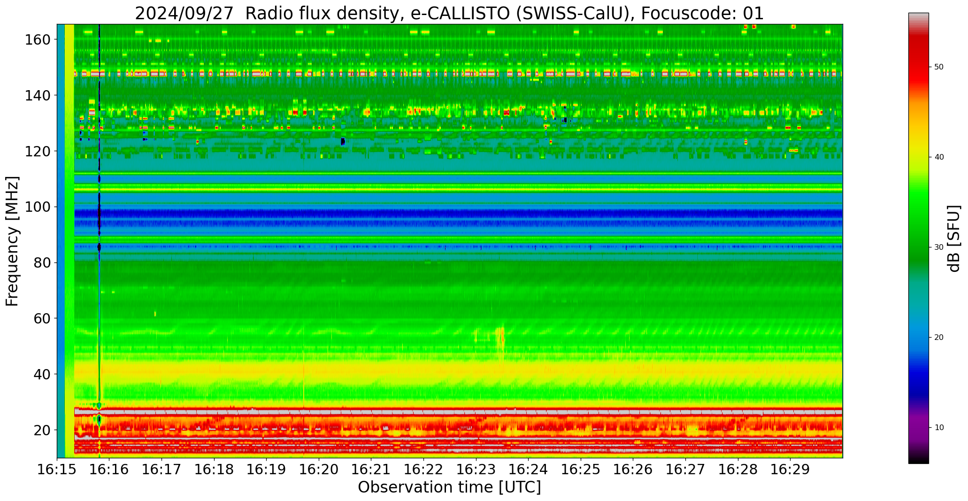Click the 40 frequency tick label
Image resolution: width=968 pixels, height=501 pixels.
pos(41,374)
